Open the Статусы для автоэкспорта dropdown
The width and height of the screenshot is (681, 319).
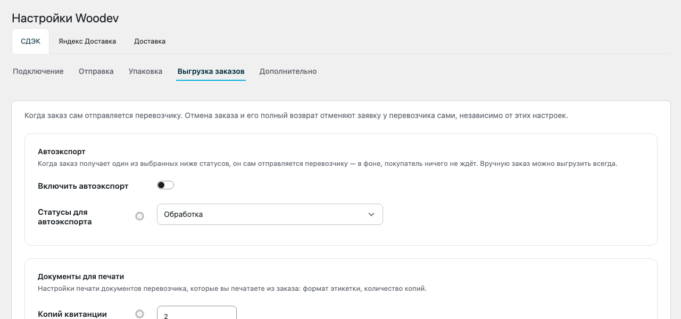pos(270,214)
